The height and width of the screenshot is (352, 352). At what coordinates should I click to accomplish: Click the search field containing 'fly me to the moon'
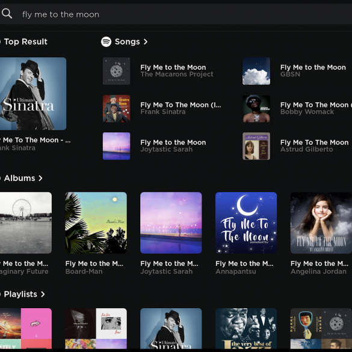coord(176,14)
